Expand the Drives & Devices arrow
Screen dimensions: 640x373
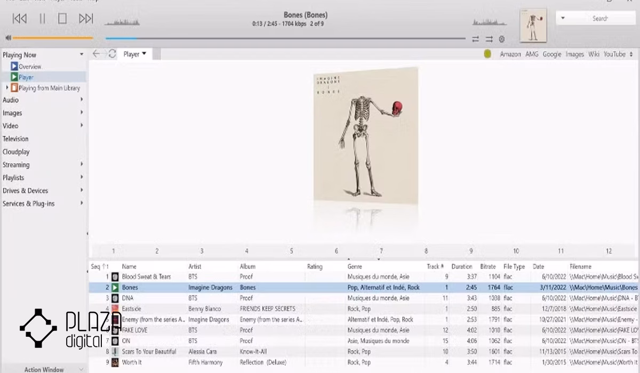(x=82, y=190)
